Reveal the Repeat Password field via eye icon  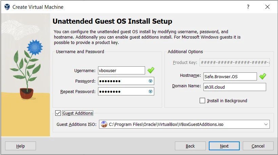pyautogui.click(x=150, y=91)
